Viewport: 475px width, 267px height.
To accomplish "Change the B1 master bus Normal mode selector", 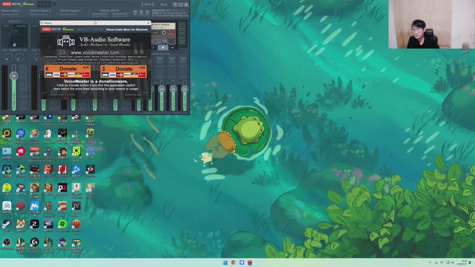I will click(172, 59).
